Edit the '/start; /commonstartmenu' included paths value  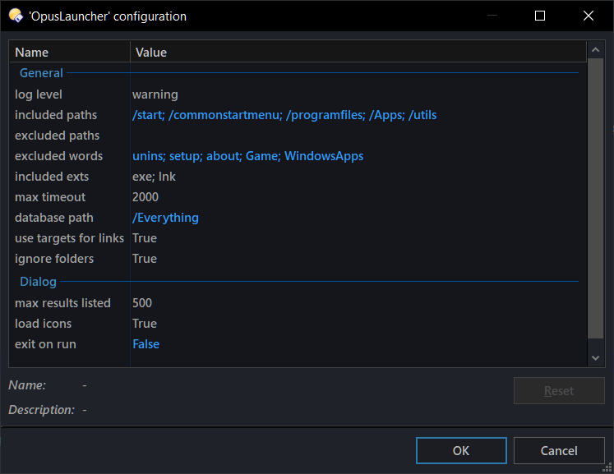tap(284, 115)
